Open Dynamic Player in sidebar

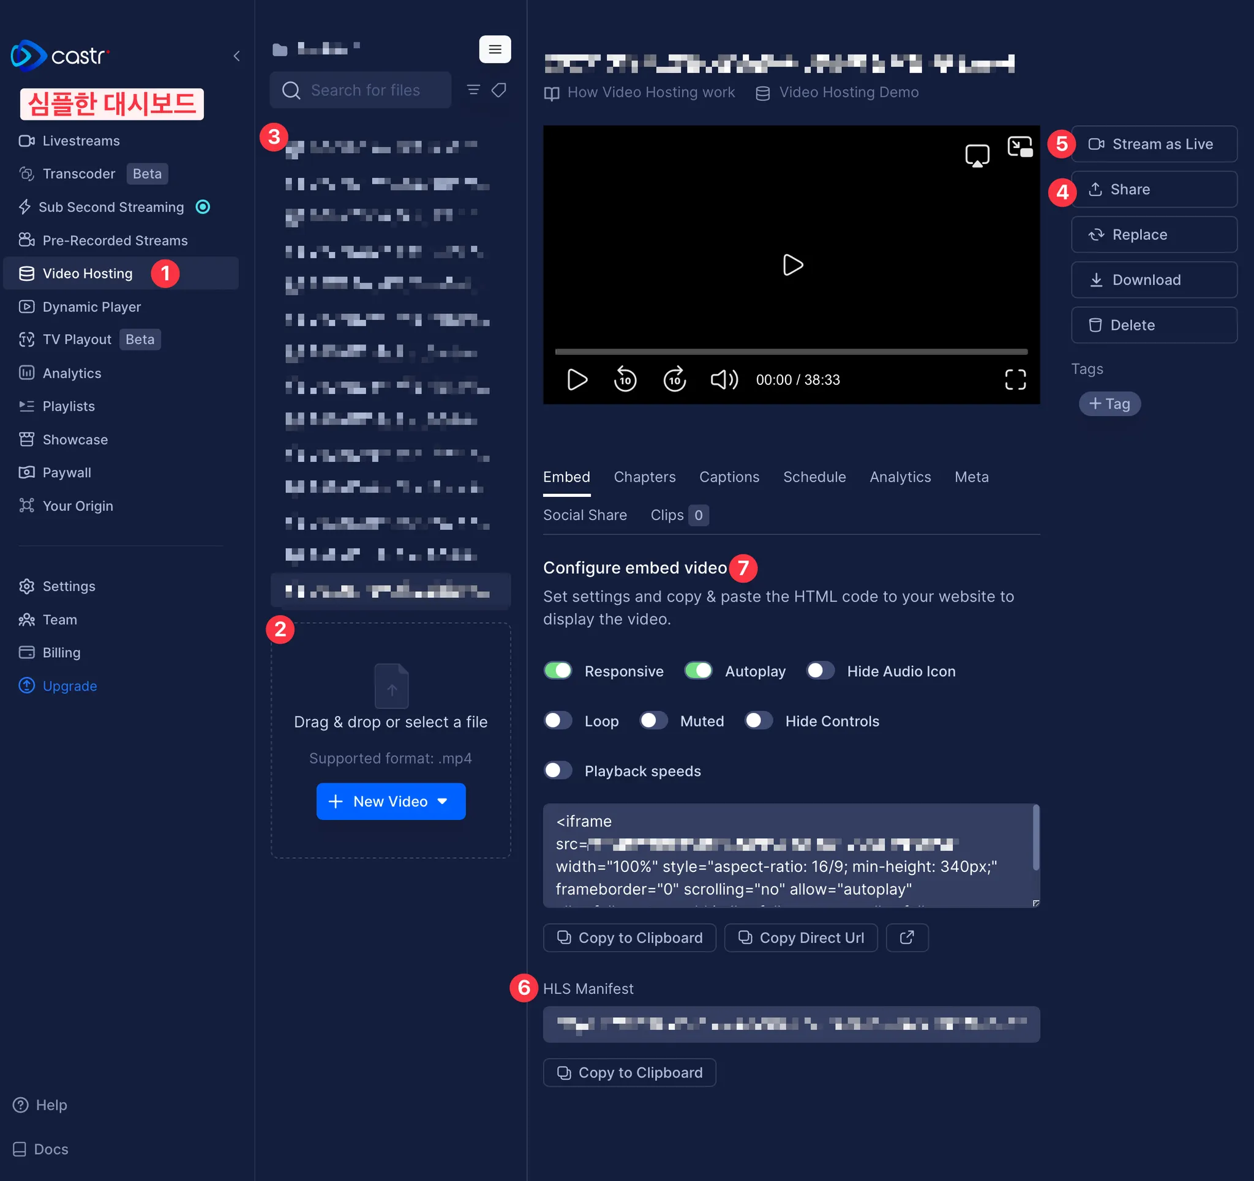pyautogui.click(x=91, y=307)
